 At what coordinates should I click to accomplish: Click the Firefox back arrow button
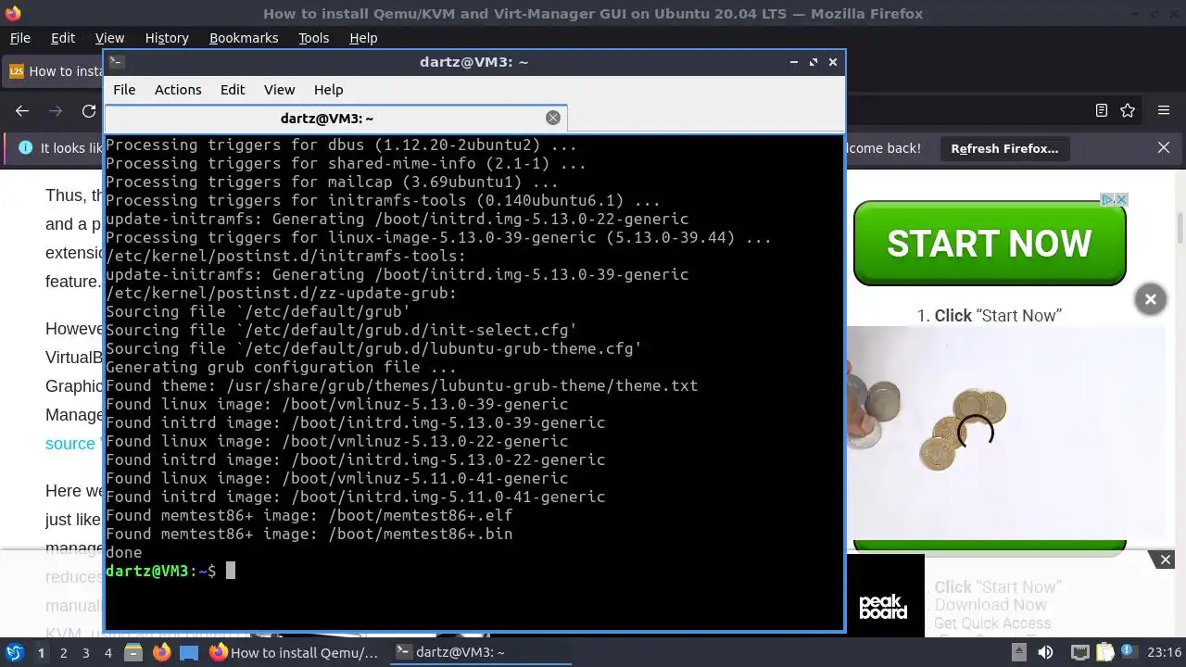pos(22,111)
